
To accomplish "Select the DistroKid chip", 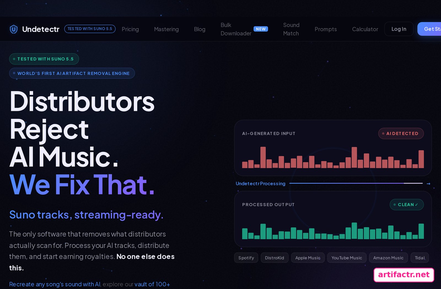I will pyautogui.click(x=275, y=258).
